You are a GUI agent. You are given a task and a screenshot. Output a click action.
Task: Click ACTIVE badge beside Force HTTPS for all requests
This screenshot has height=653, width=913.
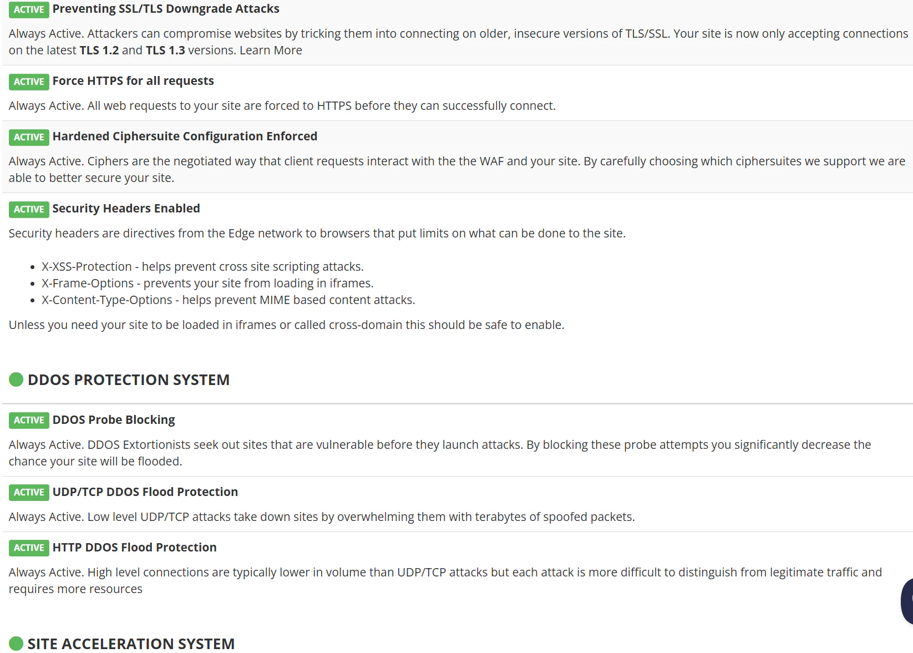click(x=29, y=82)
